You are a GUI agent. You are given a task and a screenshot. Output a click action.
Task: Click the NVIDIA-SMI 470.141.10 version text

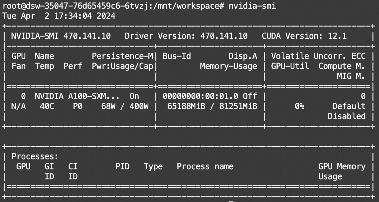click(61, 36)
